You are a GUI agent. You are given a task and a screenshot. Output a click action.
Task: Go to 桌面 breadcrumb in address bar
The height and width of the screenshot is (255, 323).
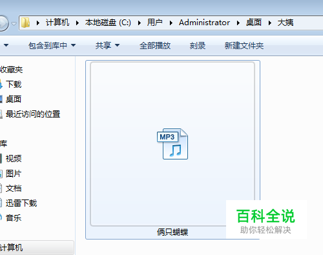(x=254, y=23)
